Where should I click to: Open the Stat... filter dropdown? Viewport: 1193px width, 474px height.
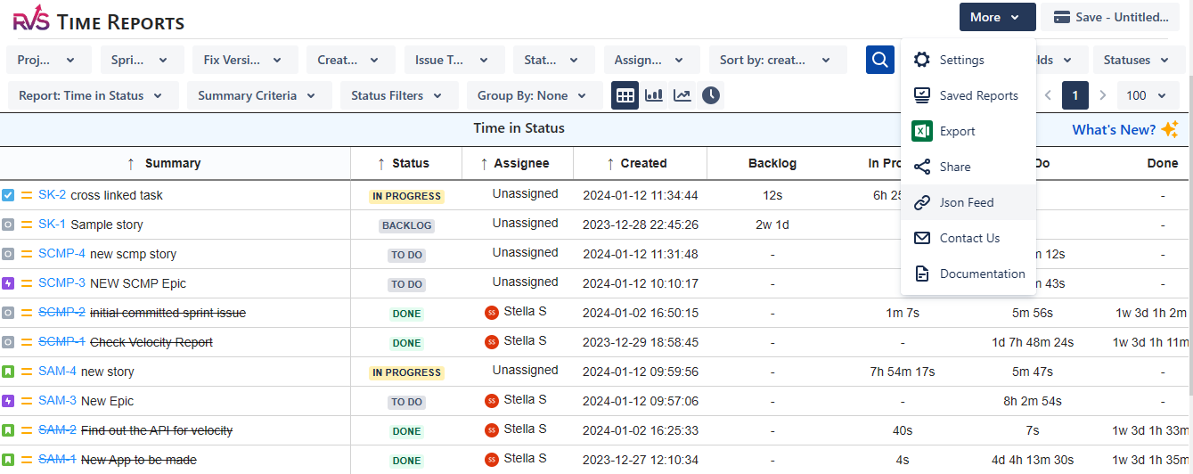(x=554, y=60)
